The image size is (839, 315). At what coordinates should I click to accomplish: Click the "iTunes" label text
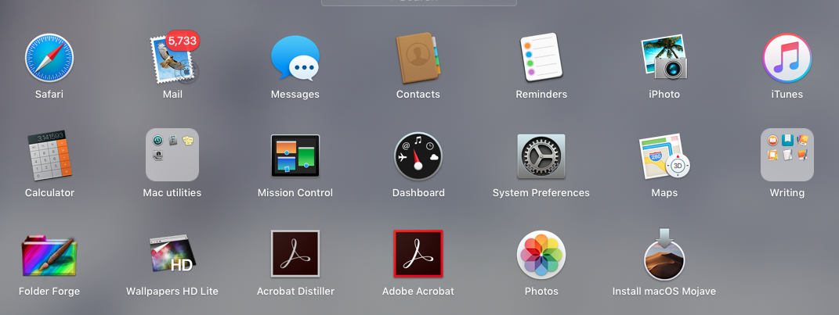(787, 95)
